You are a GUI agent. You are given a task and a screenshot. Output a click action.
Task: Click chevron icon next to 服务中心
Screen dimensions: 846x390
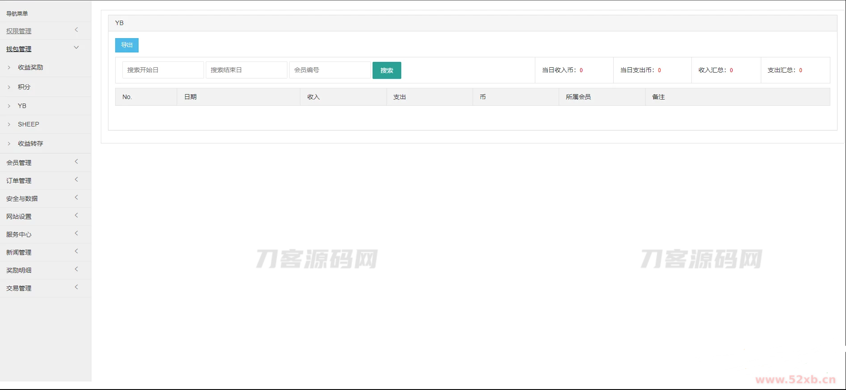click(76, 234)
